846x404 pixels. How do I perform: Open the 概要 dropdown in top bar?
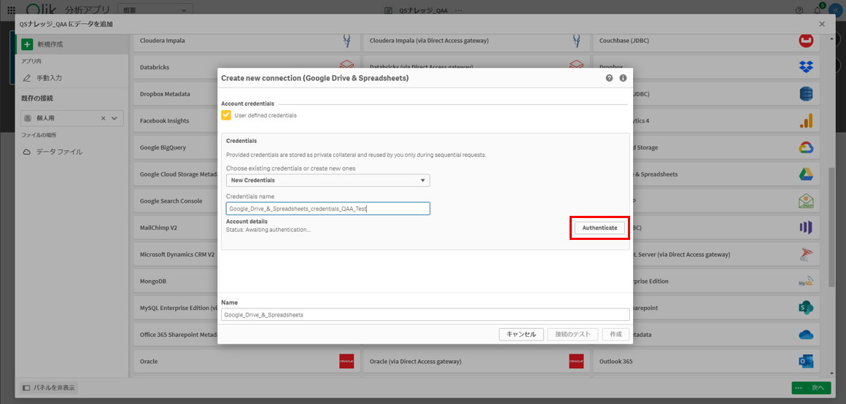155,9
